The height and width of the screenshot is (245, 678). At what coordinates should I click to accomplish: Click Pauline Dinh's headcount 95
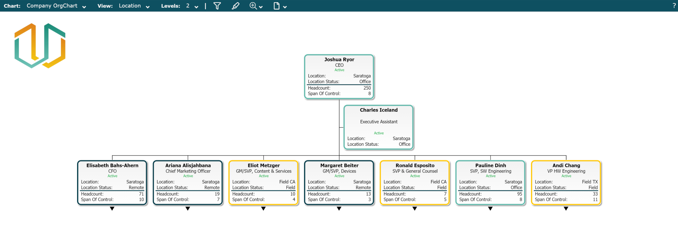pyautogui.click(x=520, y=194)
